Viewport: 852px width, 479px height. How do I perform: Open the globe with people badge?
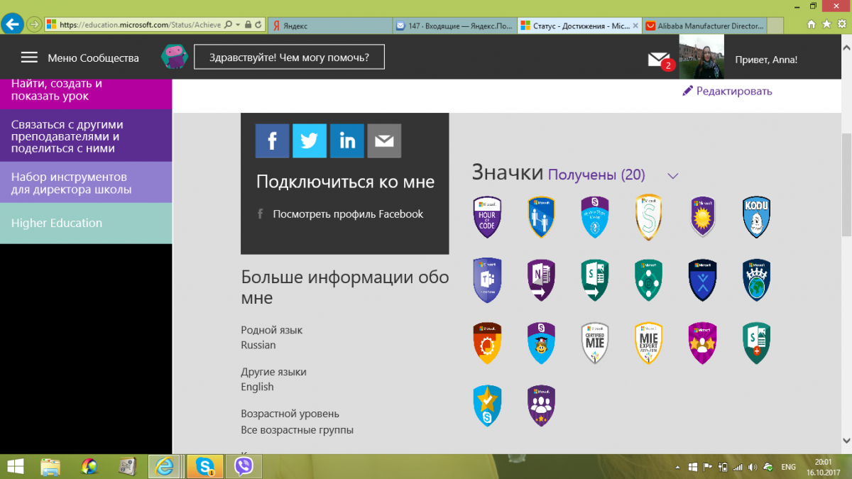(x=756, y=281)
